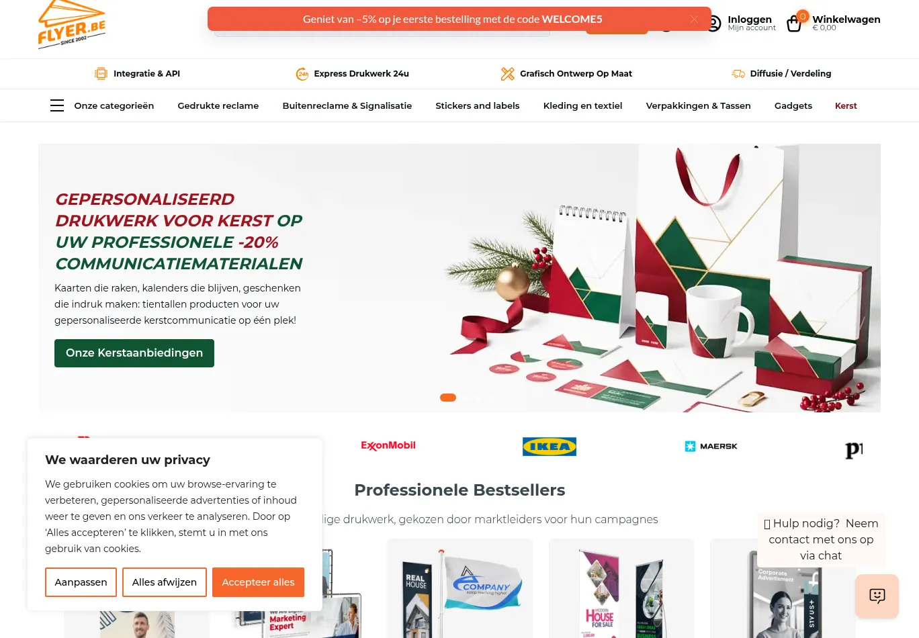Click the Flyer.be logo

click(x=72, y=25)
